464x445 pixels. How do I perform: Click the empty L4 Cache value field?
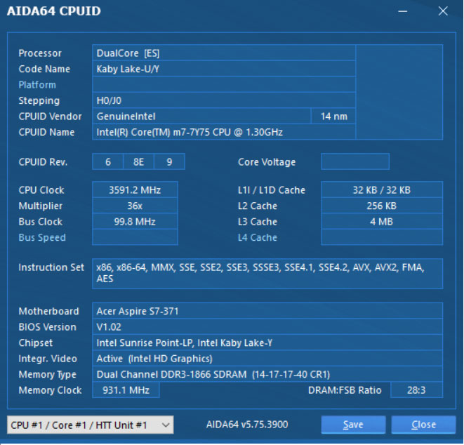coord(382,237)
